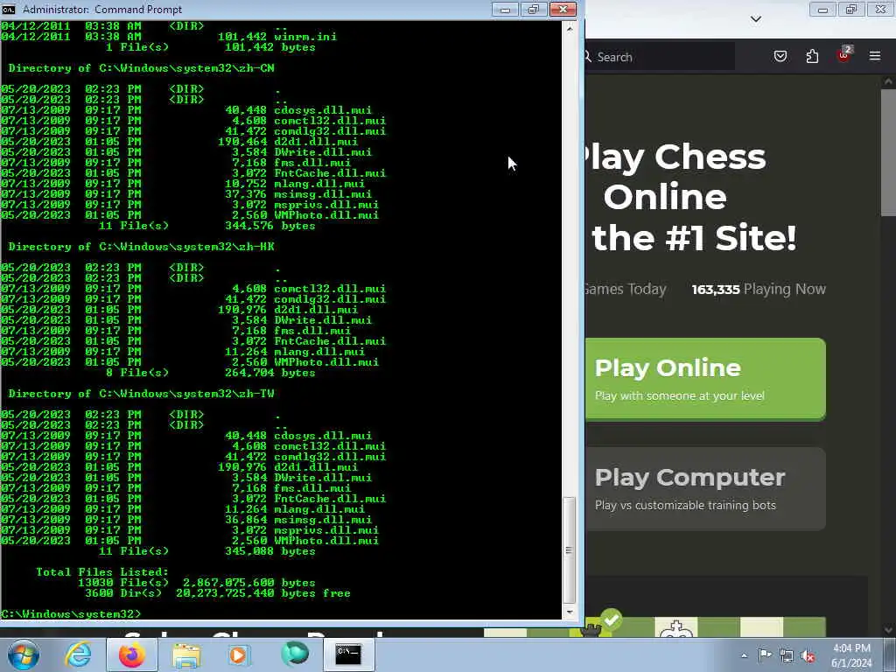Image resolution: width=896 pixels, height=672 pixels.
Task: Click the Play Online button
Action: point(705,379)
